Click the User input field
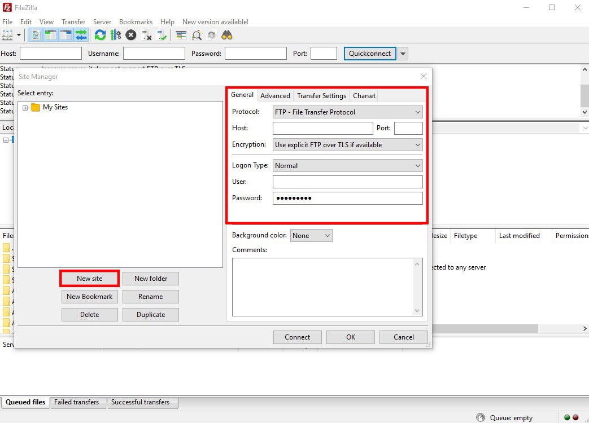 (347, 182)
